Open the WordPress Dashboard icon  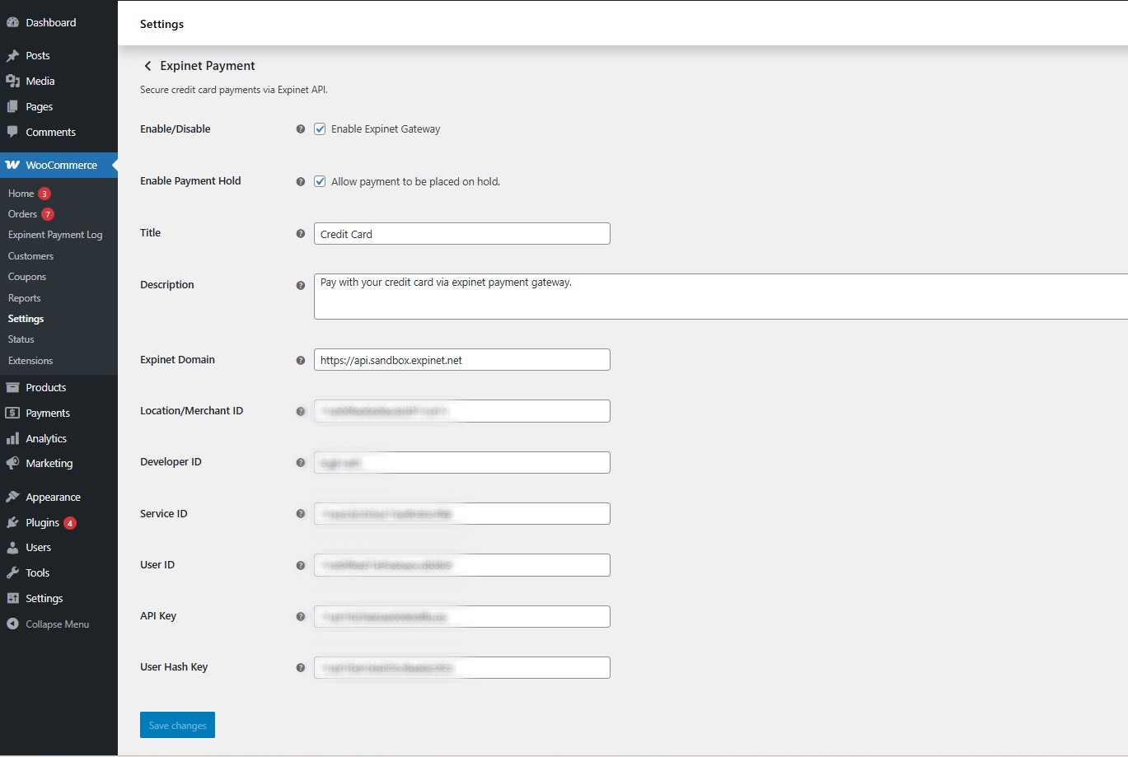tap(12, 22)
